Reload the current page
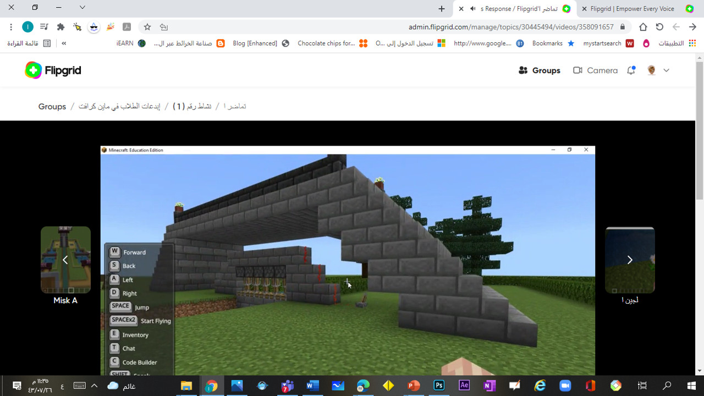This screenshot has height=396, width=704. click(659, 27)
